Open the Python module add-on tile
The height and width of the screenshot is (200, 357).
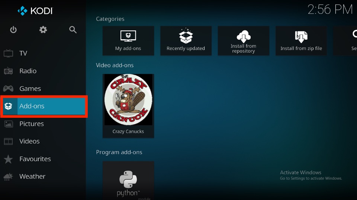[128, 180]
